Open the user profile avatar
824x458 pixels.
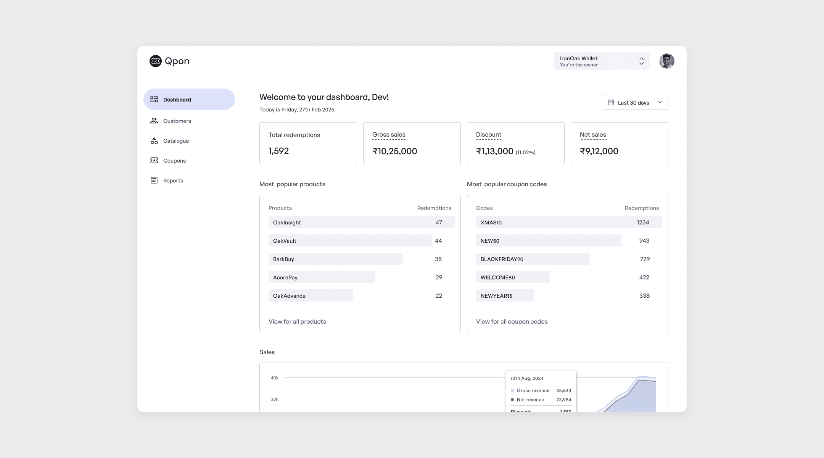click(666, 61)
